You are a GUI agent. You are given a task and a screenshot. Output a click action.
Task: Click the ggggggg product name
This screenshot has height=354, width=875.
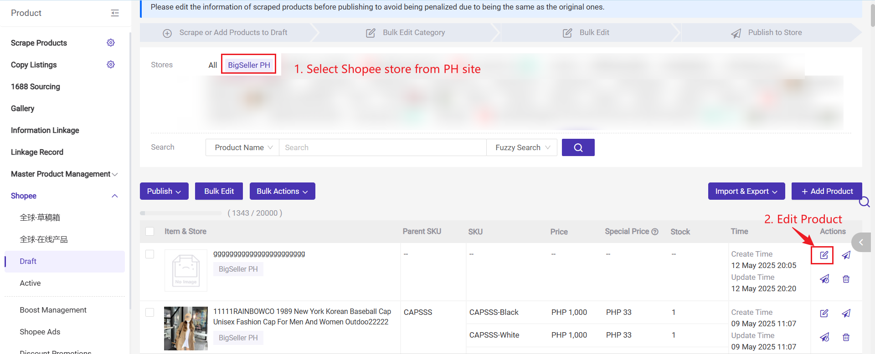pos(259,254)
